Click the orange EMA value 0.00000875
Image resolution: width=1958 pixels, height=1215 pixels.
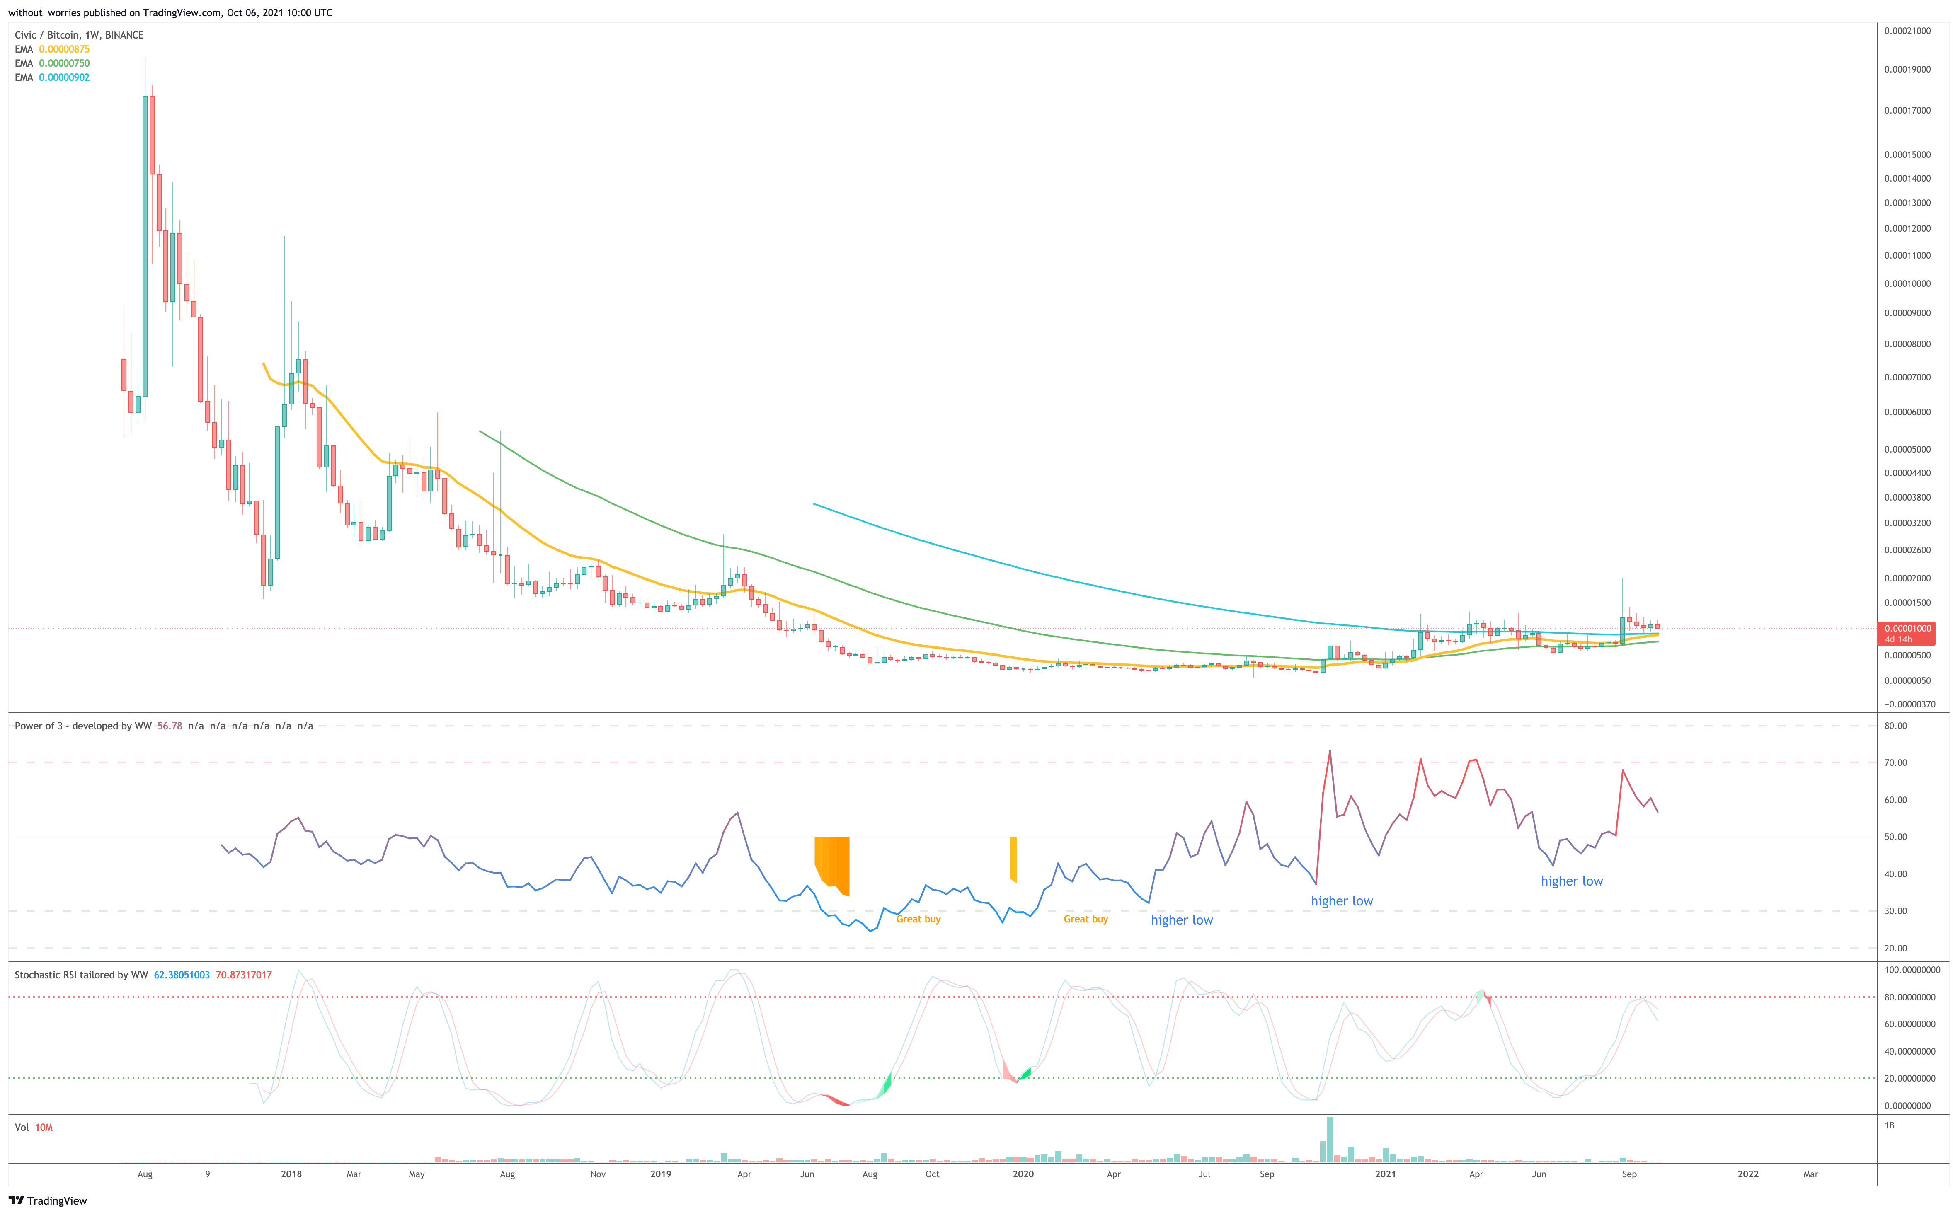(64, 49)
